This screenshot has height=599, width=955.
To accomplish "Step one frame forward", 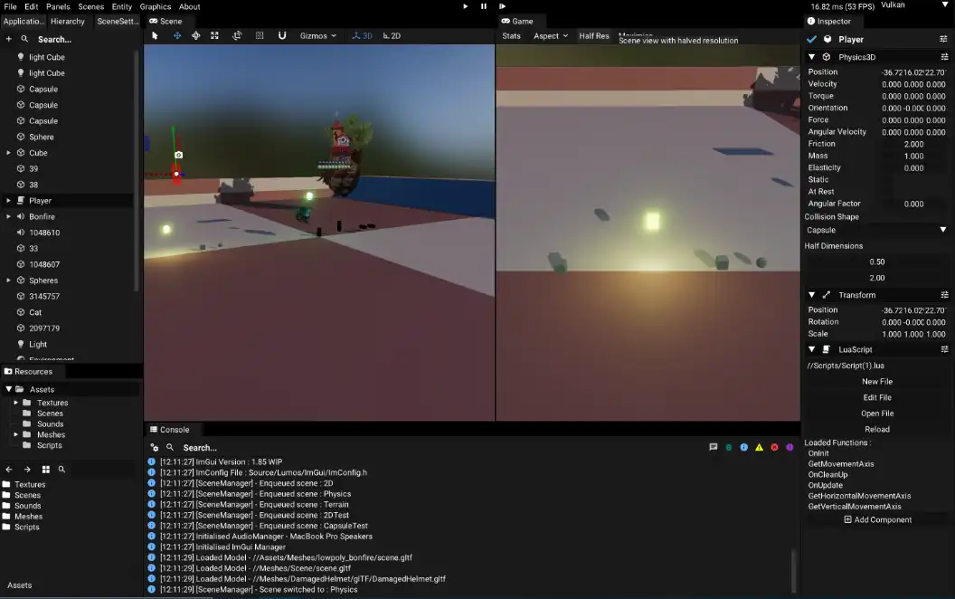I will (503, 6).
